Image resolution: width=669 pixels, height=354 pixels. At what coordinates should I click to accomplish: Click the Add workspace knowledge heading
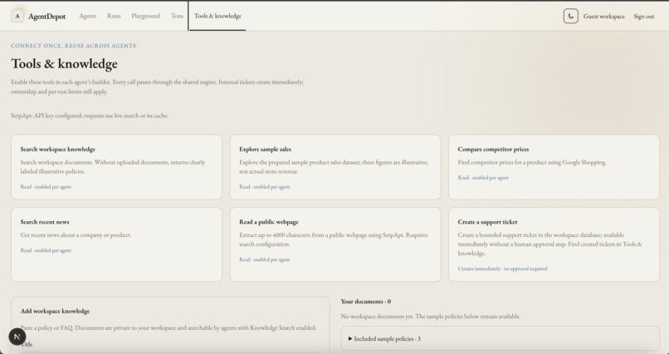point(55,311)
